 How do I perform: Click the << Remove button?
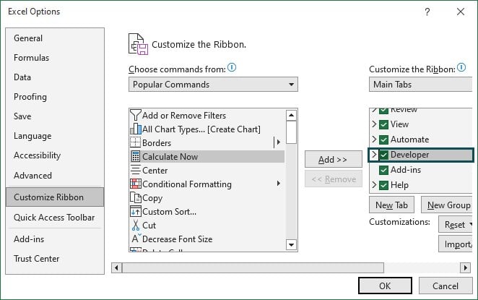(x=334, y=179)
